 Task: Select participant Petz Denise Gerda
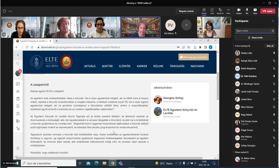coord(255,122)
